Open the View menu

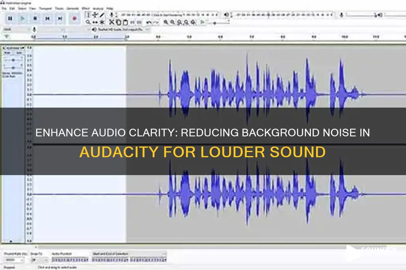(x=33, y=9)
